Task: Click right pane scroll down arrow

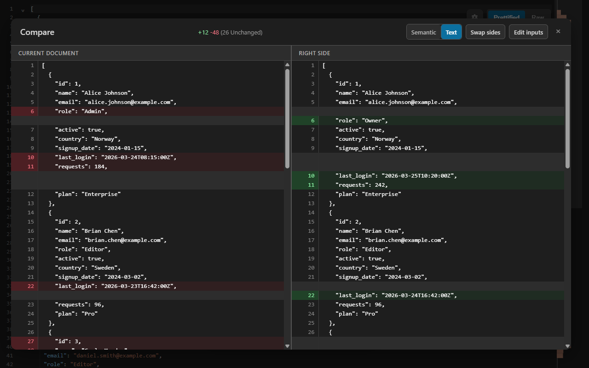Action: coord(567,346)
